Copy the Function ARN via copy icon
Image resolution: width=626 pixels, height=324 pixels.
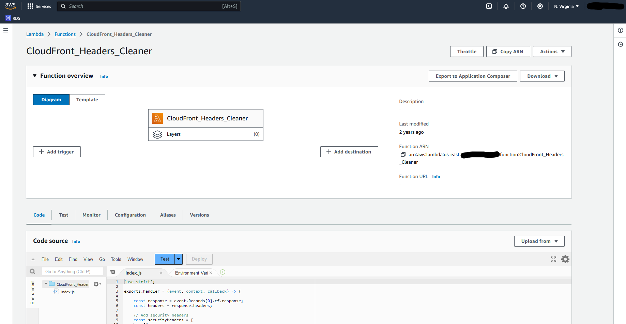coord(403,154)
